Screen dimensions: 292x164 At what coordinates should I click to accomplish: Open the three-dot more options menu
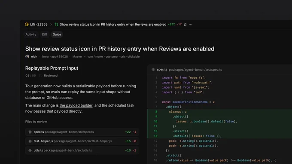191,24
